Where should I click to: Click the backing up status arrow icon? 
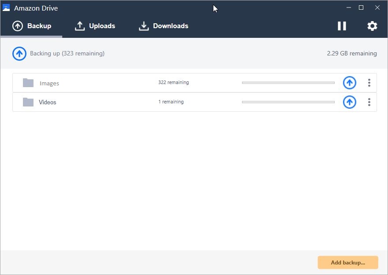click(x=19, y=53)
